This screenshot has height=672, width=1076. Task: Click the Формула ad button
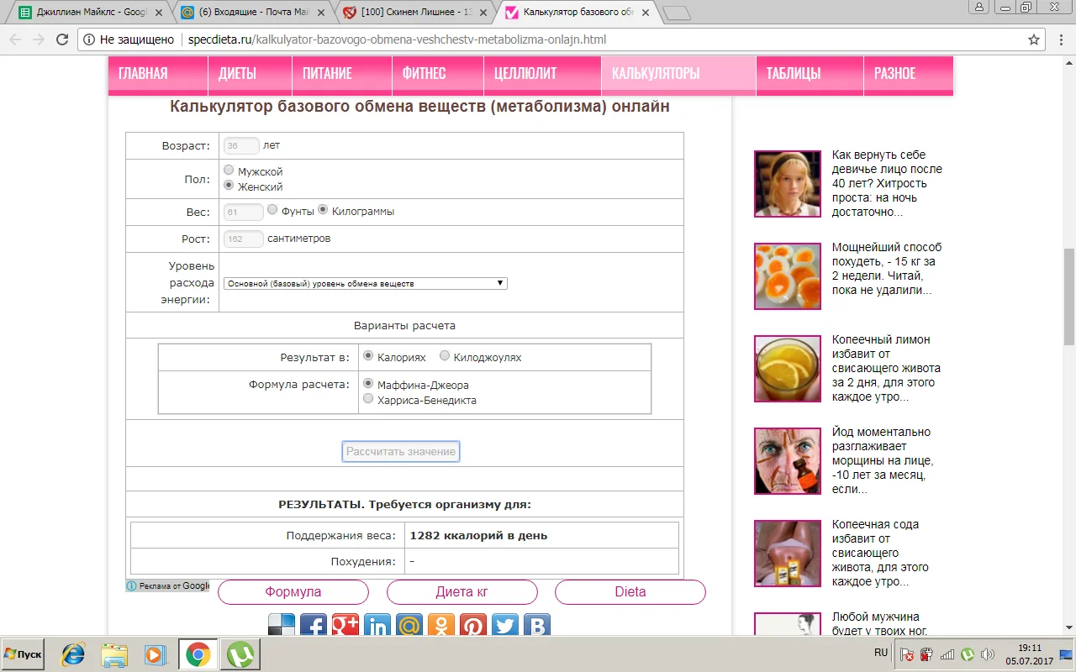293,592
